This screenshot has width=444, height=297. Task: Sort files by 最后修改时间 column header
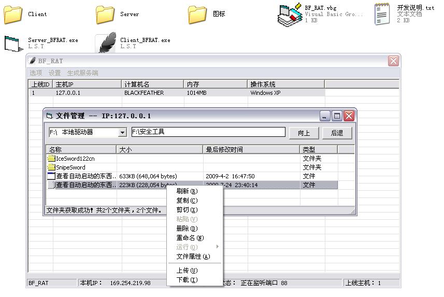pos(251,149)
